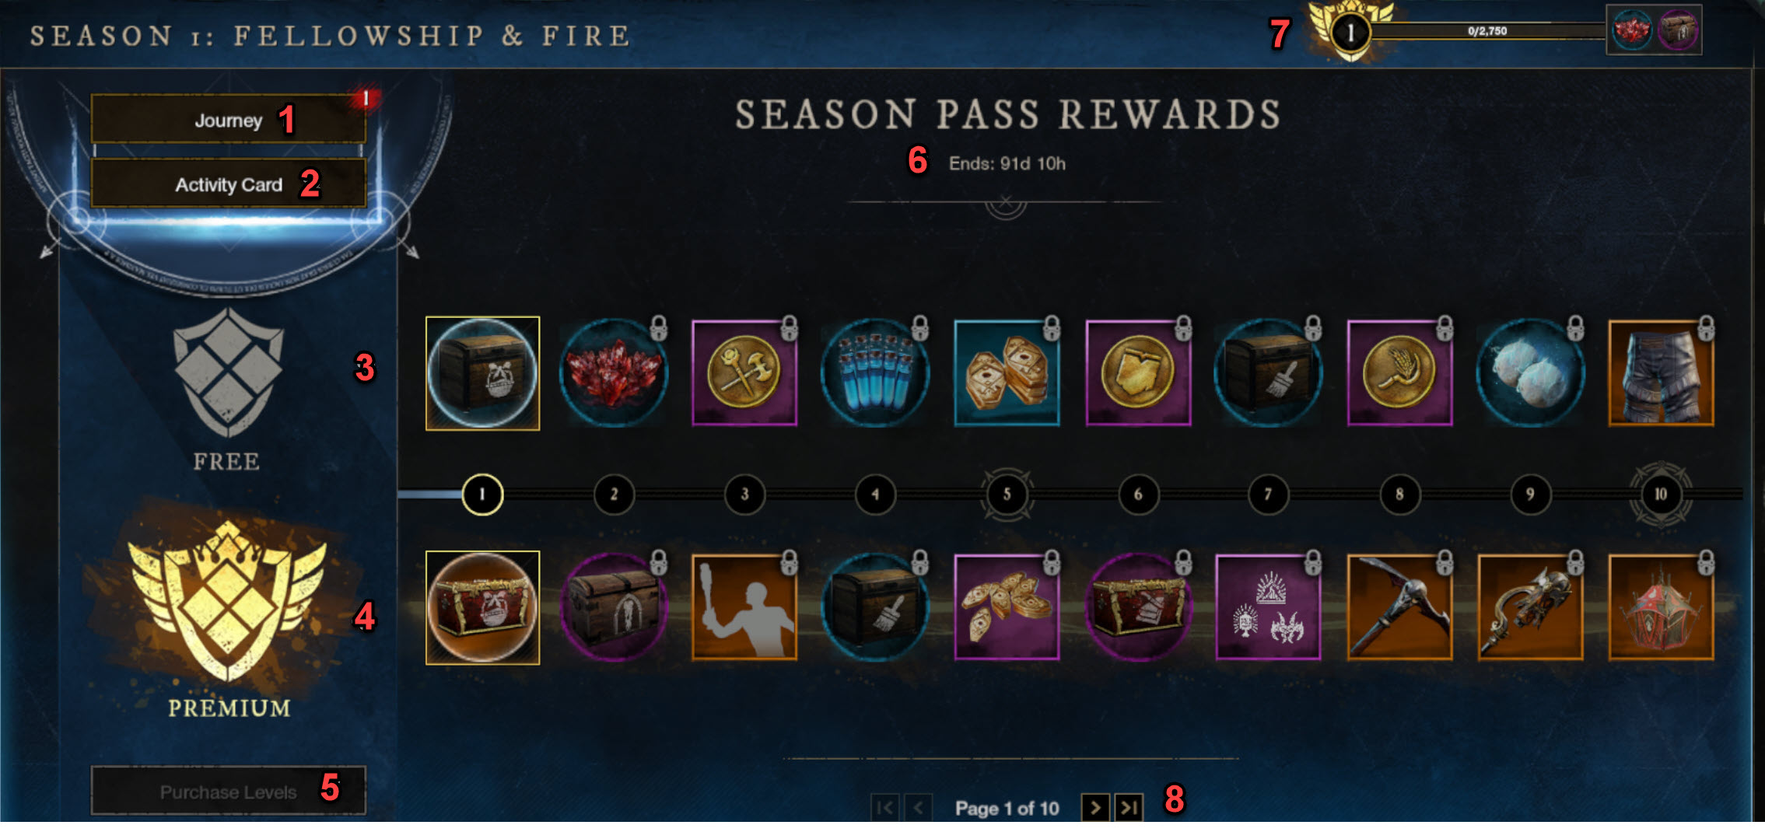
Task: Select the level 5 gold coins reward
Action: coord(1007,607)
